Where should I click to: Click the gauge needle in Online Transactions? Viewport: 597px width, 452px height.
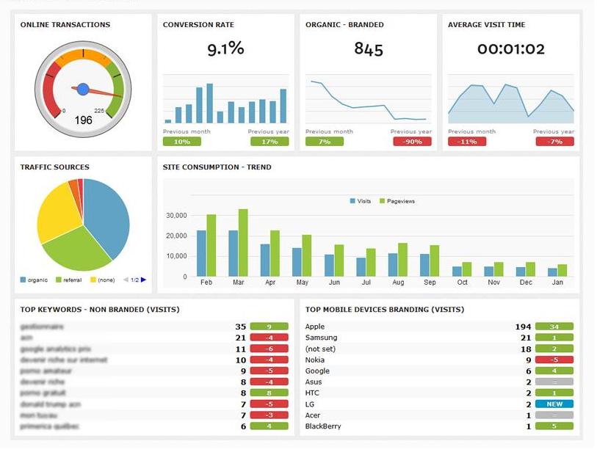point(83,88)
